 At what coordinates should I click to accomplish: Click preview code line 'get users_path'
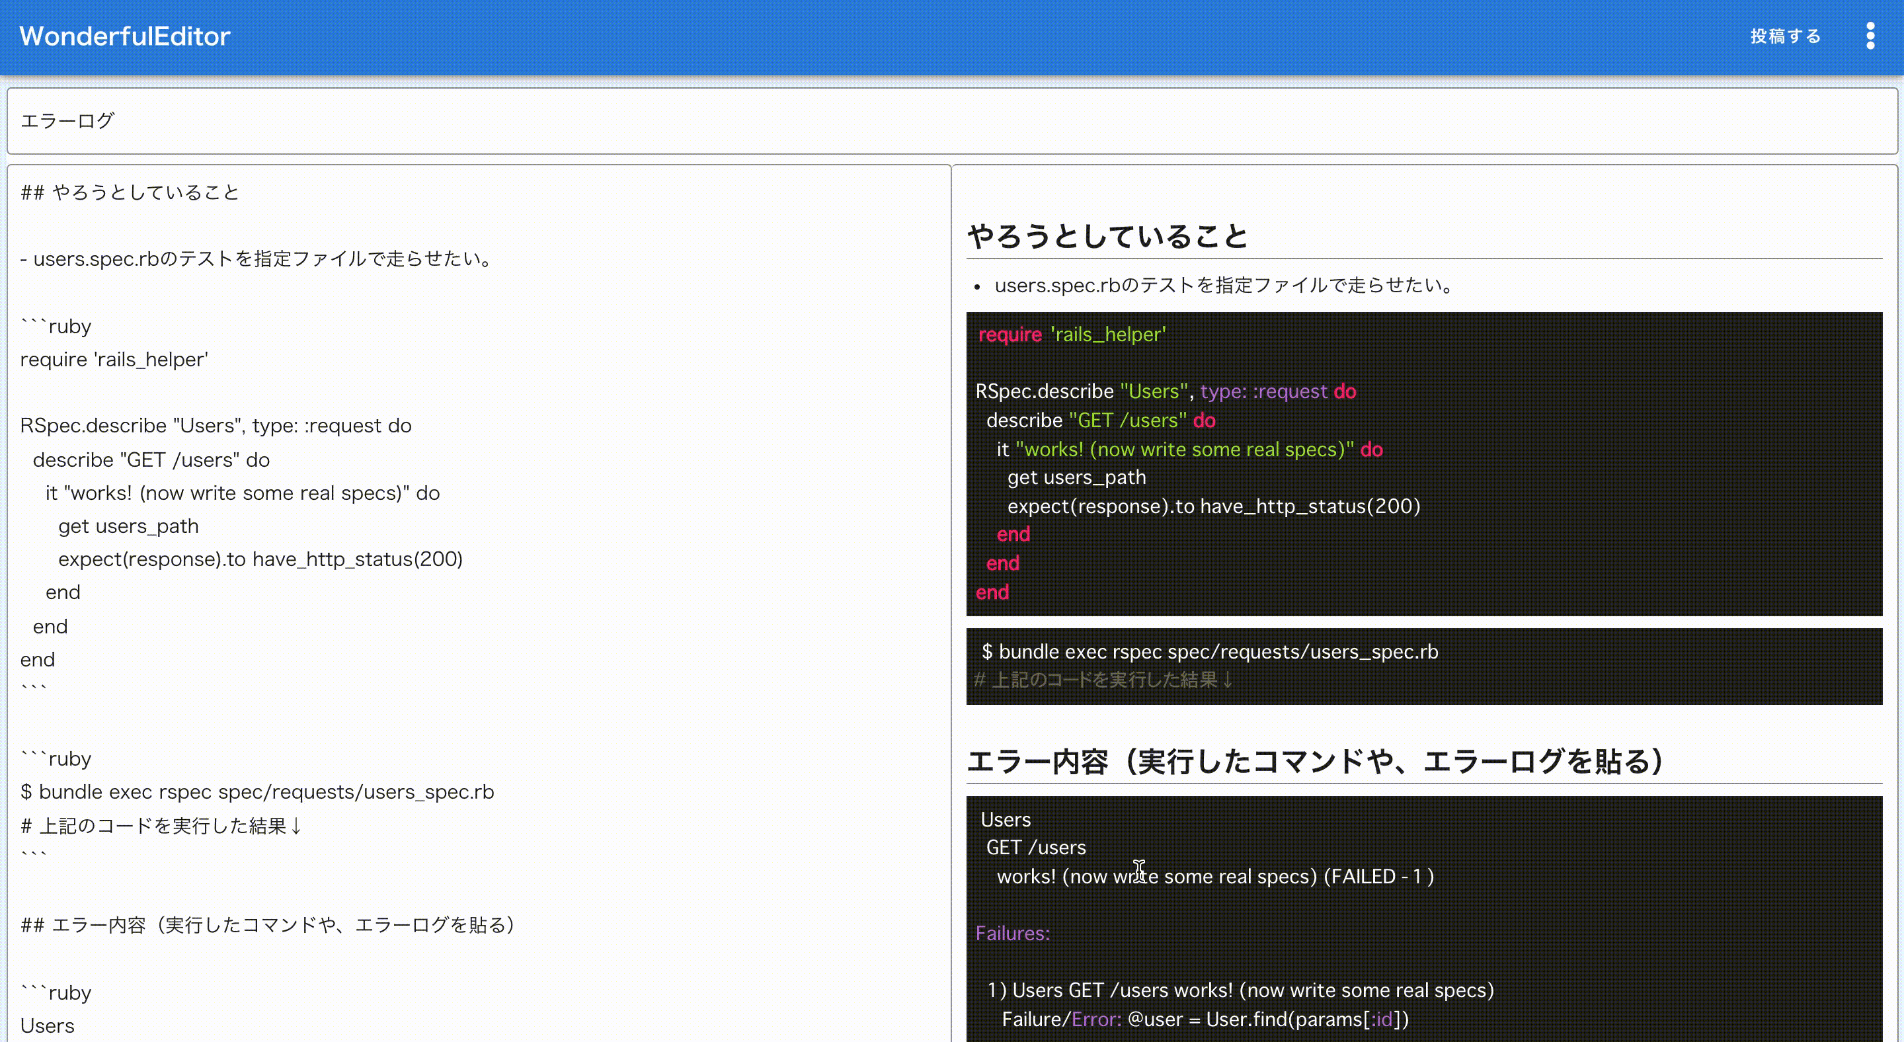pos(1077,477)
